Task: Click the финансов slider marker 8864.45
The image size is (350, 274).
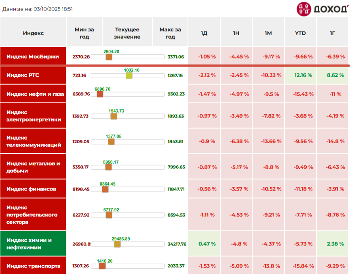Action: pyautogui.click(x=105, y=189)
